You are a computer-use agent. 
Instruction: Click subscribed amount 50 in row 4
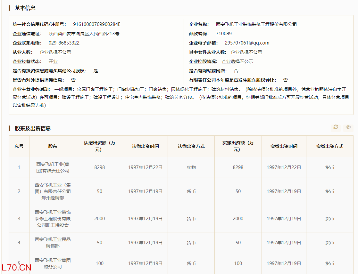100,243
